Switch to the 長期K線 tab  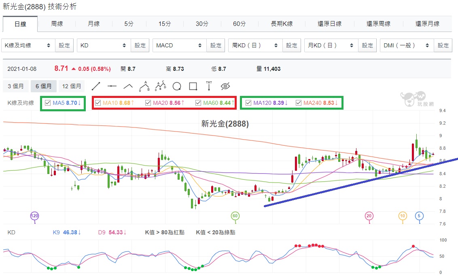[282, 23]
